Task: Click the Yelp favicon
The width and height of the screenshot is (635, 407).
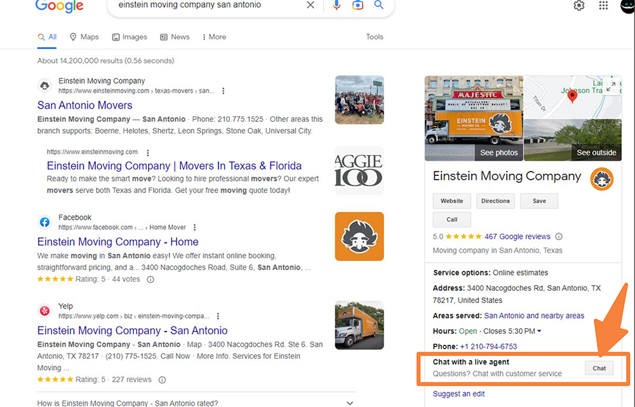Action: (x=44, y=310)
